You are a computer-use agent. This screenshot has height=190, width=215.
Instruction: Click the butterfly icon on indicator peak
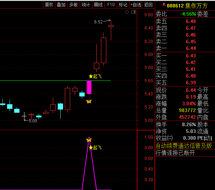[89, 140]
